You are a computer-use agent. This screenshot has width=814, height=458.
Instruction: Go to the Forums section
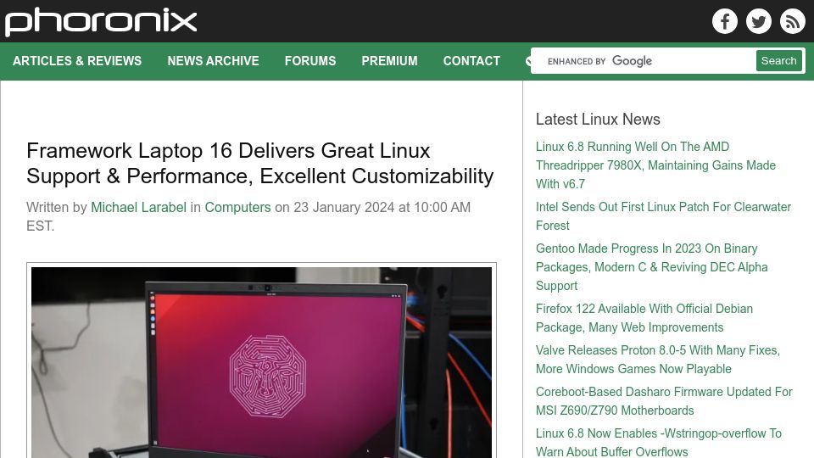(x=310, y=61)
